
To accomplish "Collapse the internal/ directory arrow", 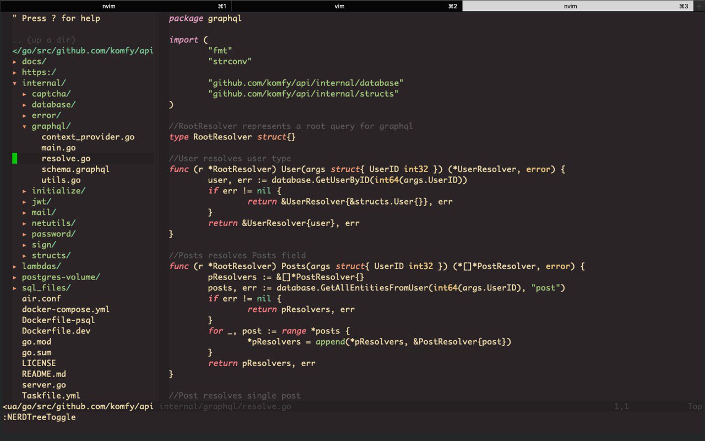I will pos(15,83).
